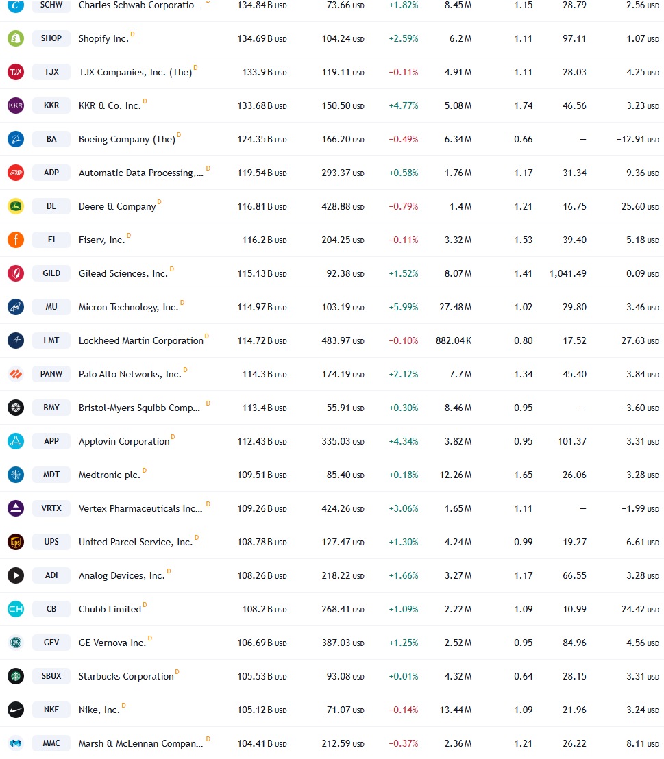Image resolution: width=664 pixels, height=759 pixels.
Task: Click Micron's +5.99% change value
Action: pos(404,308)
